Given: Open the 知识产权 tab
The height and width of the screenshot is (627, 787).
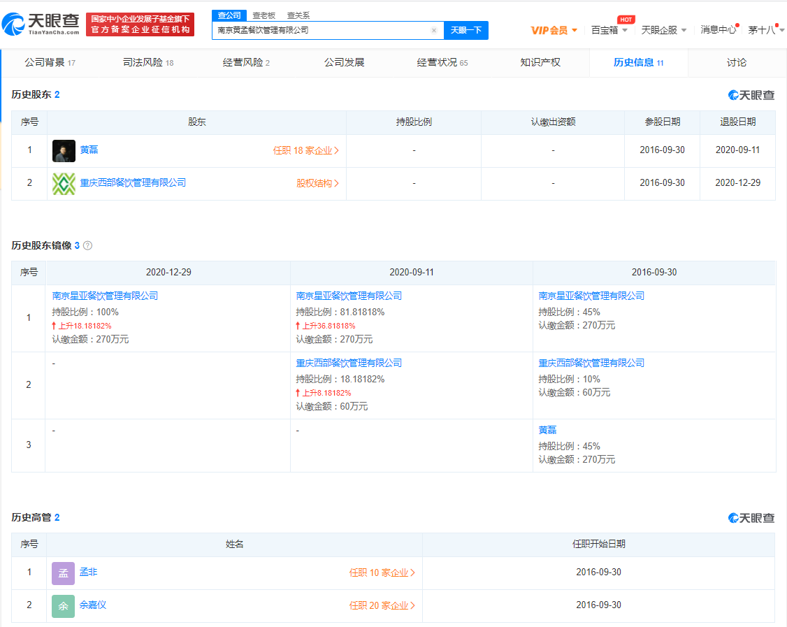Looking at the screenshot, I should [540, 62].
